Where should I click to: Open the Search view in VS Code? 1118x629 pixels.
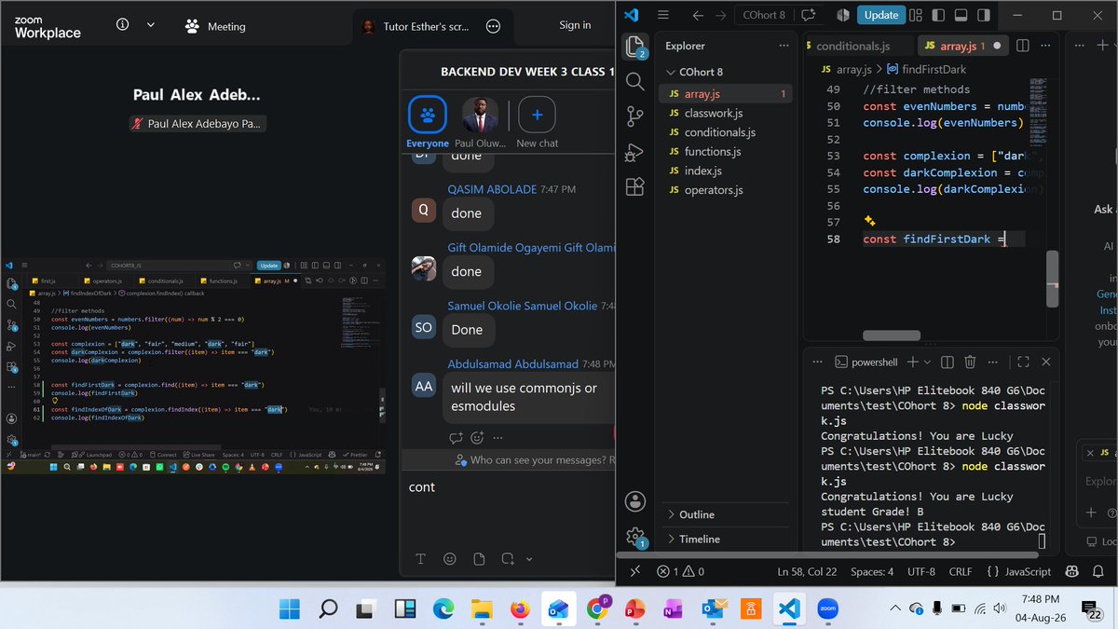[634, 81]
